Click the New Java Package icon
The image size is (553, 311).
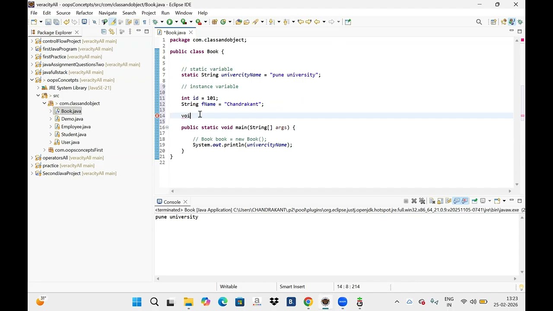(x=214, y=22)
